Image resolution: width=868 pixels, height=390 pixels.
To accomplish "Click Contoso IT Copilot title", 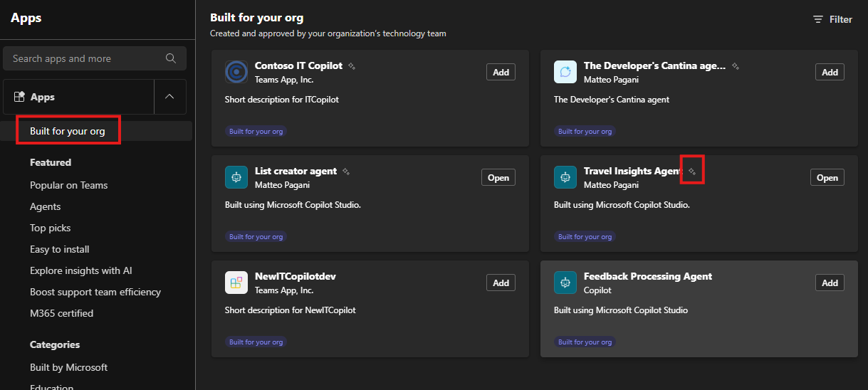I will [299, 65].
